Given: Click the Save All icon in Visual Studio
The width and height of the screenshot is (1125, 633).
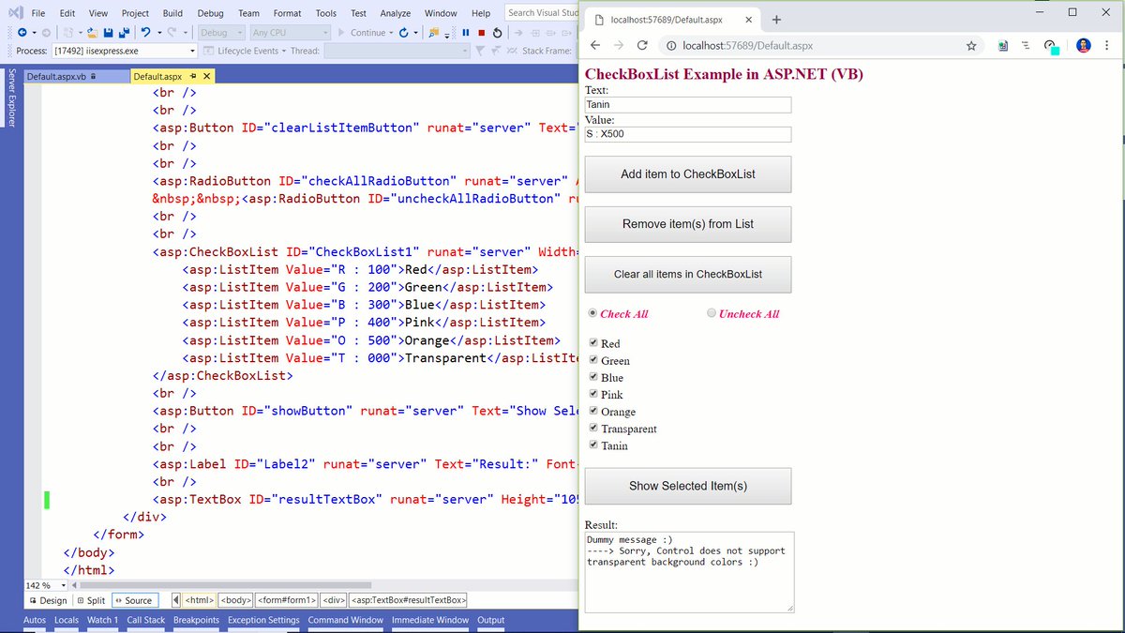Looking at the screenshot, I should [x=125, y=32].
